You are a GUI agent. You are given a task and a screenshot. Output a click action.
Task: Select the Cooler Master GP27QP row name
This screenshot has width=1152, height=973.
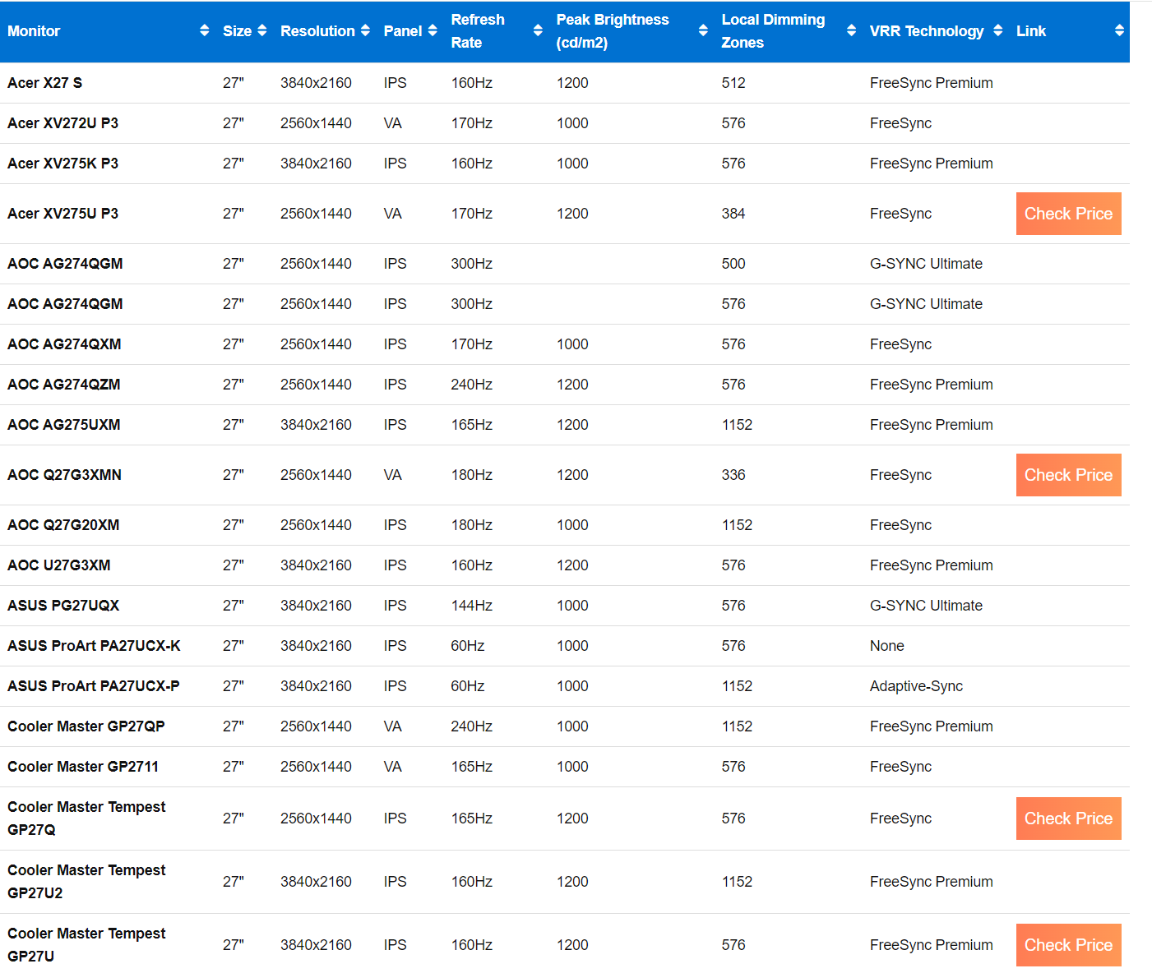point(86,726)
